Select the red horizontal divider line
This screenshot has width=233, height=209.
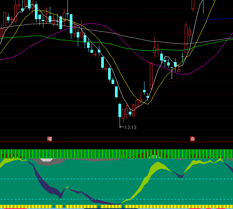pos(115,142)
